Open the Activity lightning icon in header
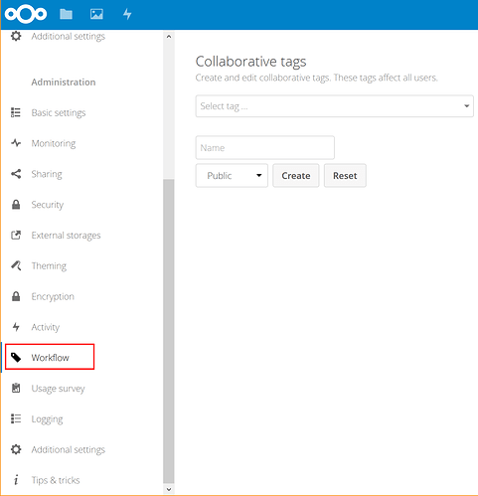Viewport: 478px width, 496px height. coord(127,14)
